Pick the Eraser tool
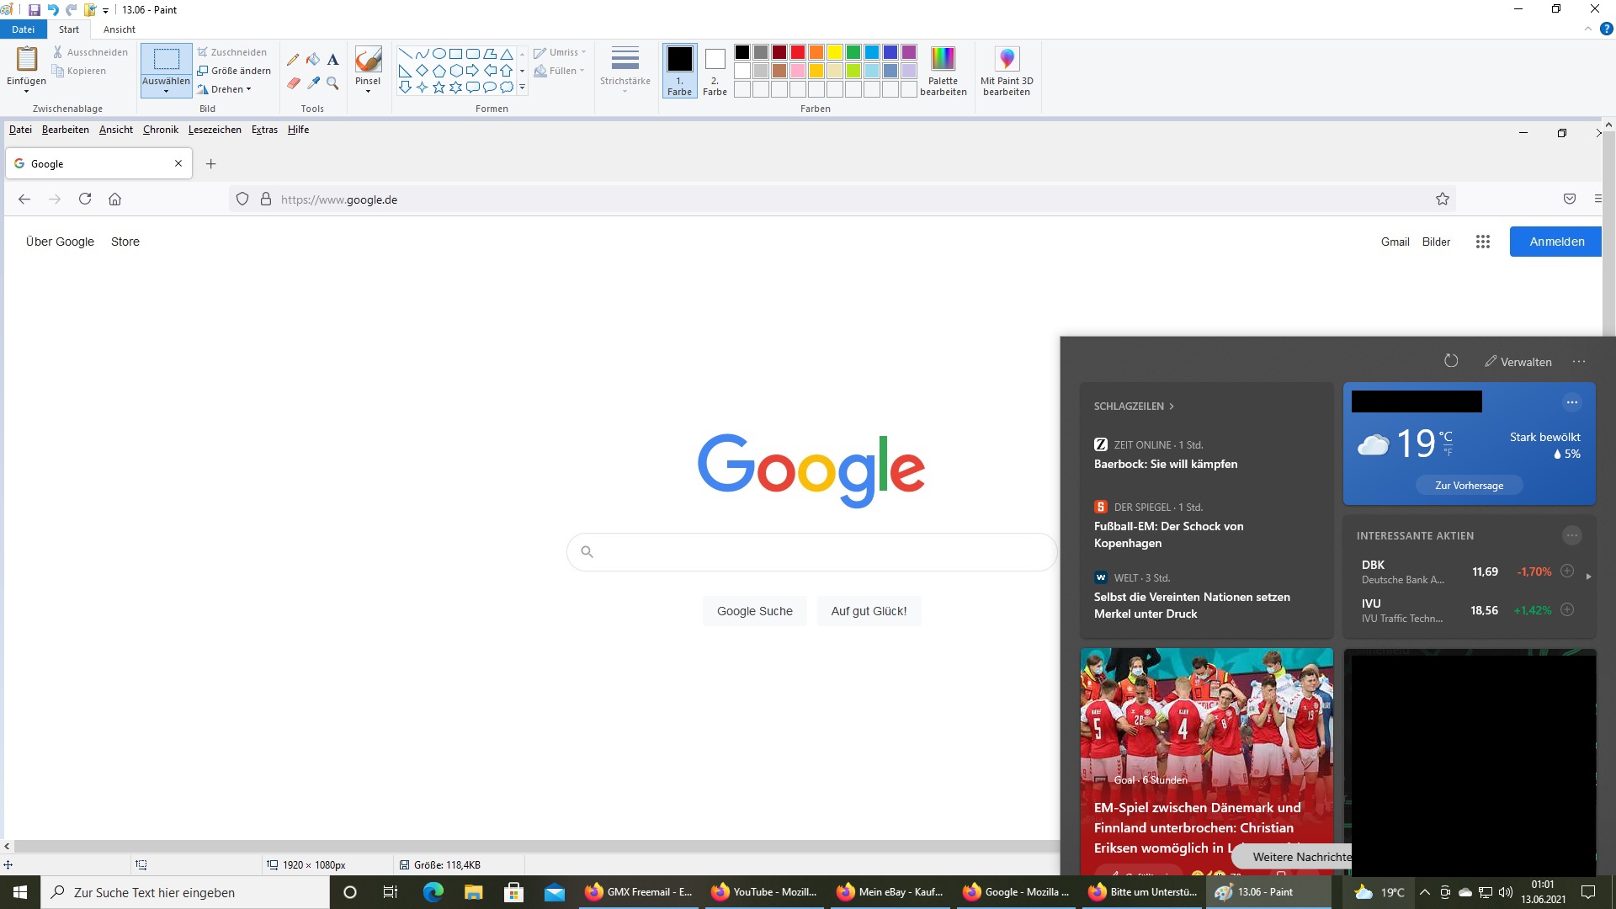Screen dimensions: 1616x909 (x=293, y=83)
